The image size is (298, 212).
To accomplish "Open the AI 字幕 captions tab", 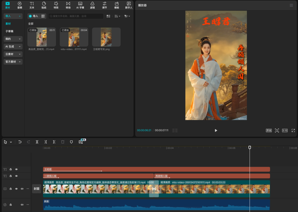I will click(x=80, y=5).
